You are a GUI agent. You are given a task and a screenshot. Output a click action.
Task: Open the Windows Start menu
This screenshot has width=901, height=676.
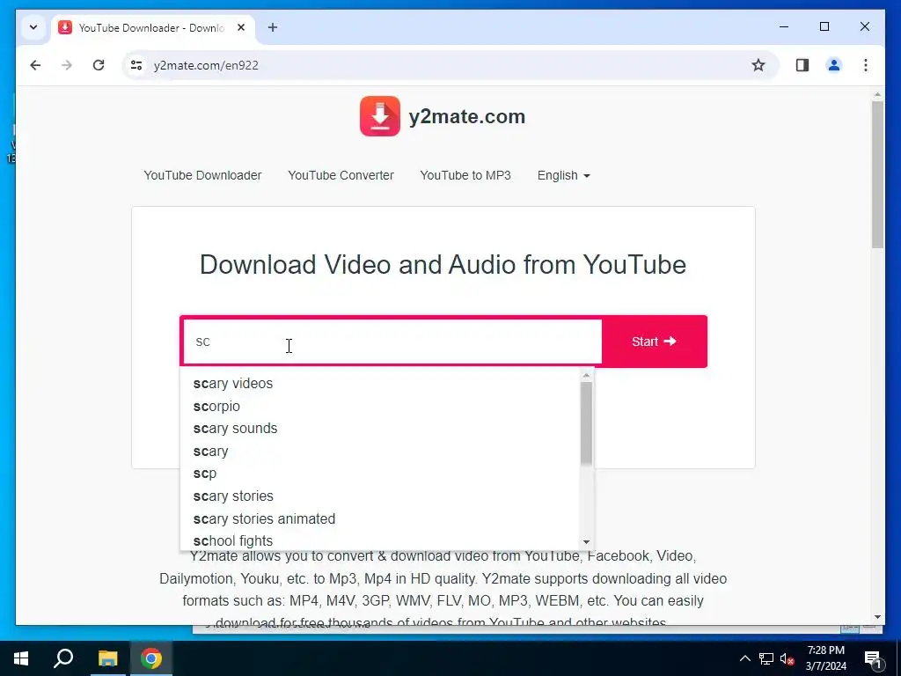(21, 658)
